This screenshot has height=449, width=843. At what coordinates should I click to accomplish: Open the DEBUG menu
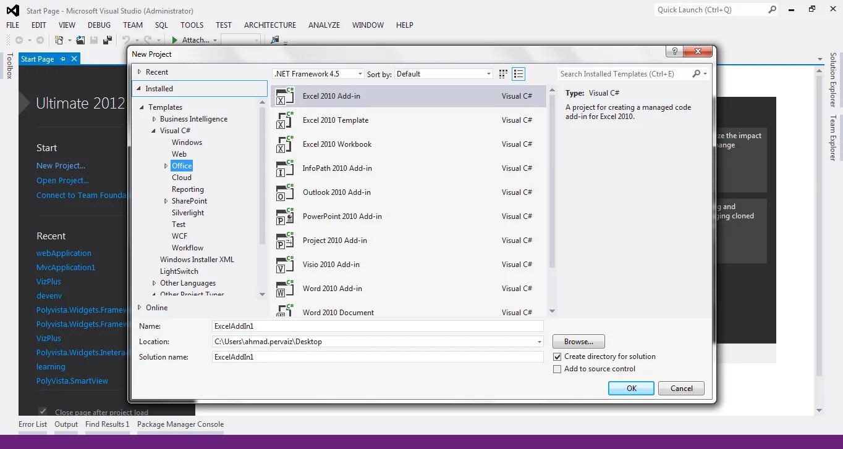coord(99,25)
